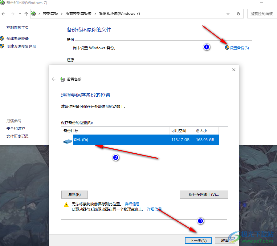Click the address bar control panel icon
Viewport: 277px width, 246px height.
[34, 14]
